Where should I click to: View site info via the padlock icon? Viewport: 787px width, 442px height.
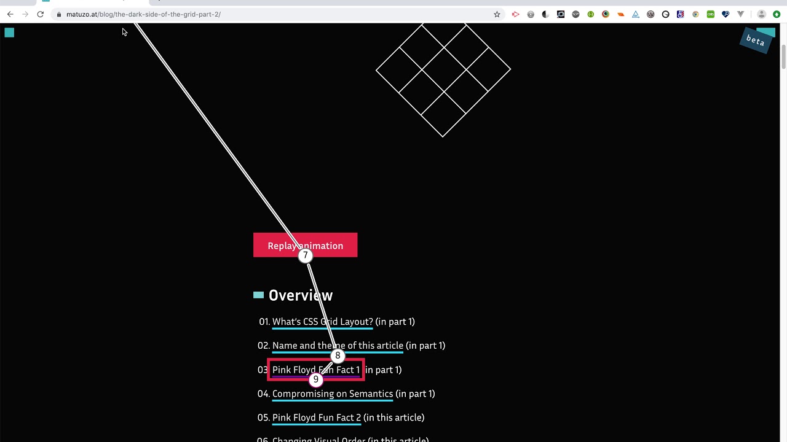pyautogui.click(x=58, y=14)
